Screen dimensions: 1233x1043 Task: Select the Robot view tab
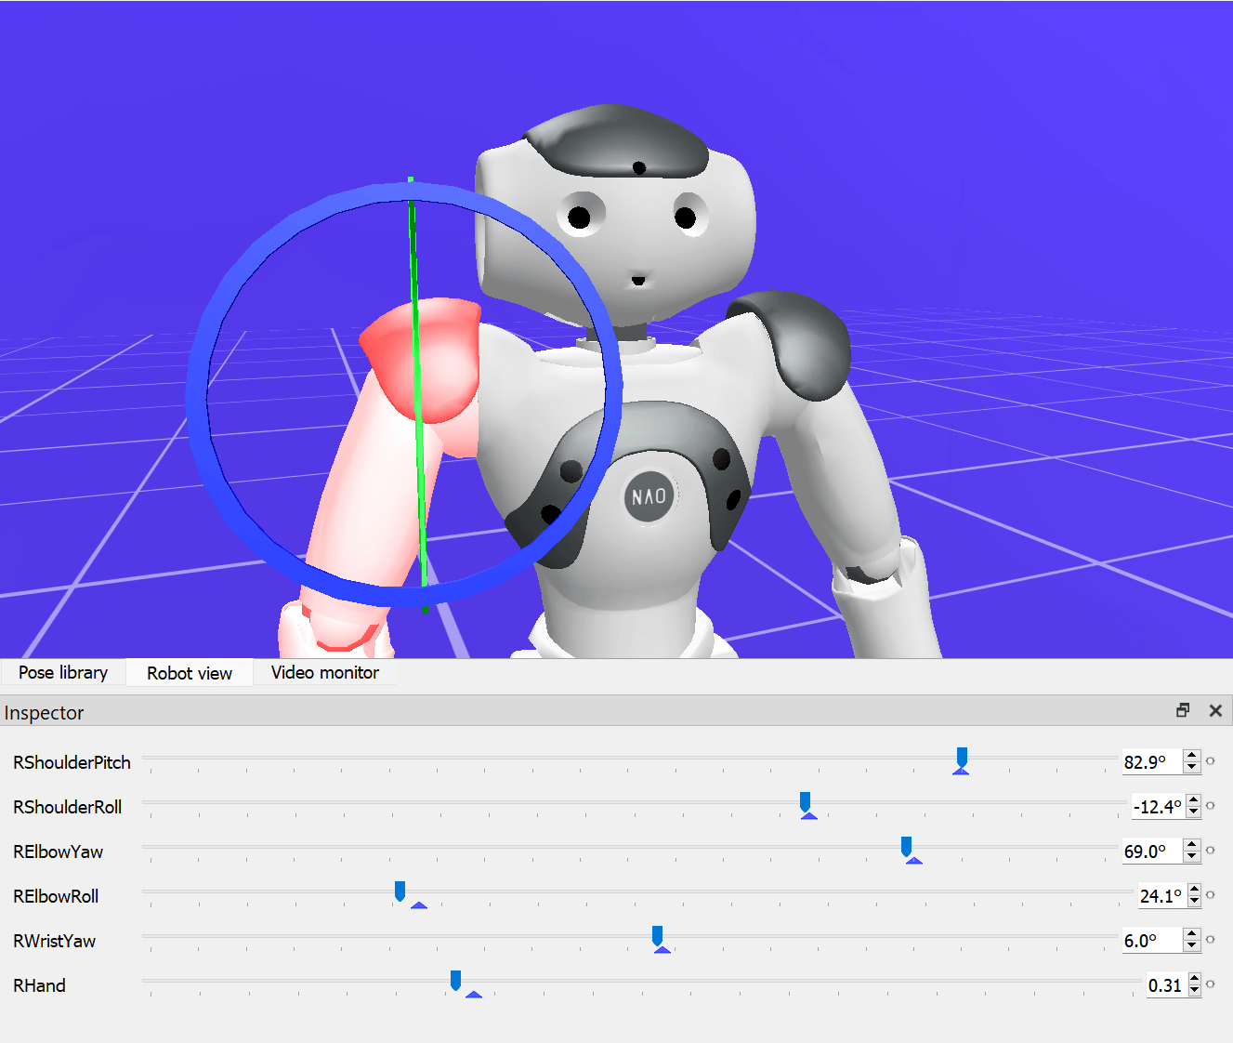tap(190, 673)
